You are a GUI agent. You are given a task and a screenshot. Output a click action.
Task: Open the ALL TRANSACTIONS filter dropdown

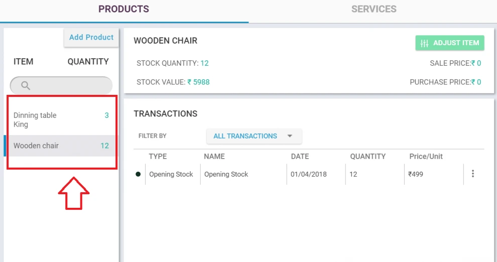[254, 136]
